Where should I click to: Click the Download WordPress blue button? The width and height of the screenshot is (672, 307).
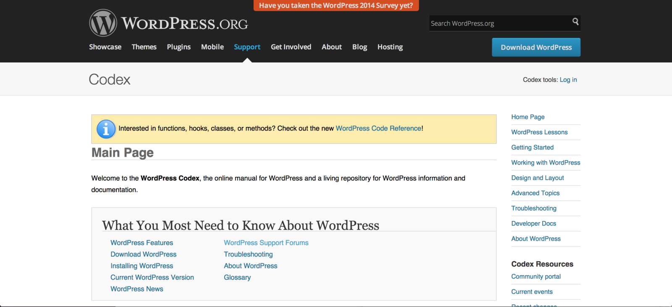point(536,47)
